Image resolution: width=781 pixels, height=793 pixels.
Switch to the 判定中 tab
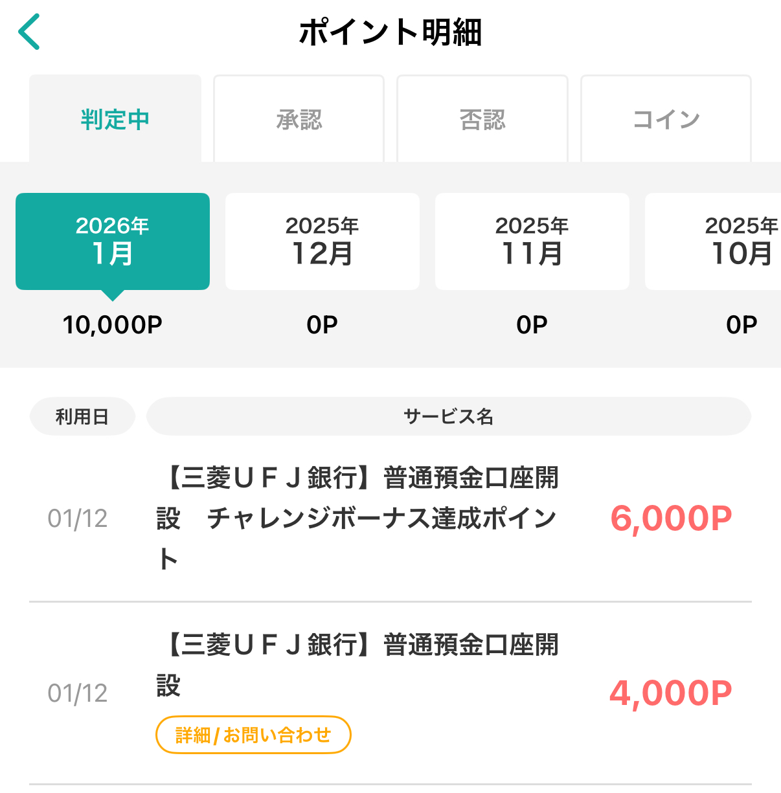tap(115, 120)
